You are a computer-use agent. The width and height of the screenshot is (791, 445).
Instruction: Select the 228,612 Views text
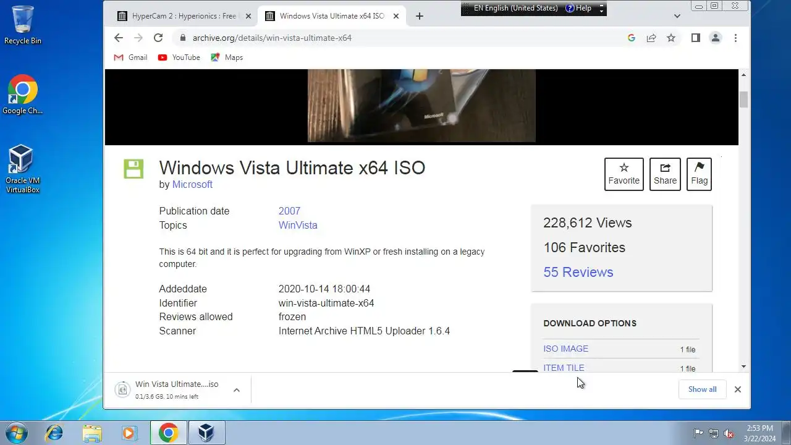pos(588,222)
